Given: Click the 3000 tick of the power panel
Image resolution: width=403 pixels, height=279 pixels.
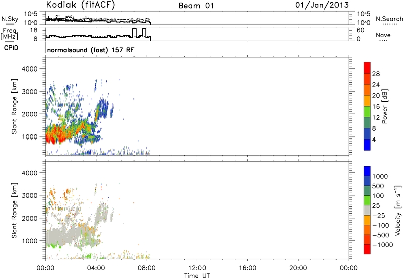Looking at the screenshot, I should point(30,92).
